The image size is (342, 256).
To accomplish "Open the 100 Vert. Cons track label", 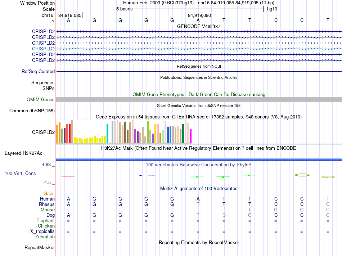I will coord(20,174).
